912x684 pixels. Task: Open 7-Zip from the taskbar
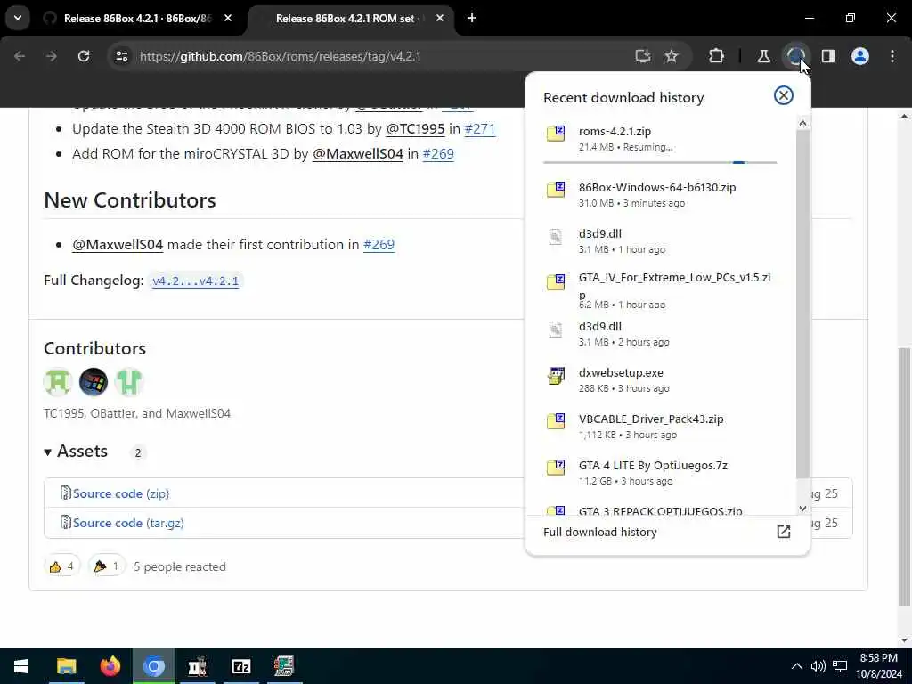[x=240, y=666]
